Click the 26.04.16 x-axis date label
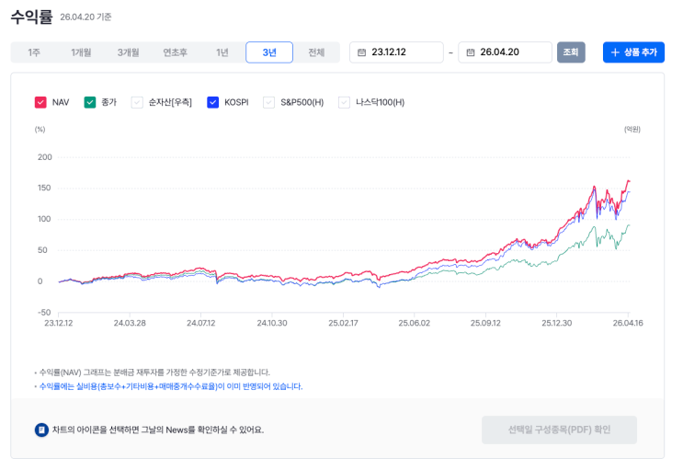 pos(628,323)
